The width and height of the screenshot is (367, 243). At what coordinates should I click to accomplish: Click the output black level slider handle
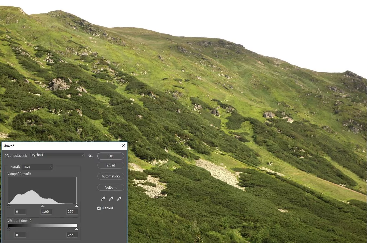(9, 229)
